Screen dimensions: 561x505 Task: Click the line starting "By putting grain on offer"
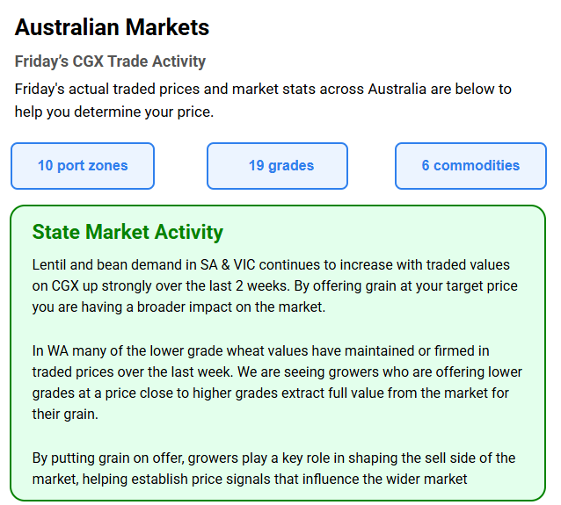click(114, 458)
